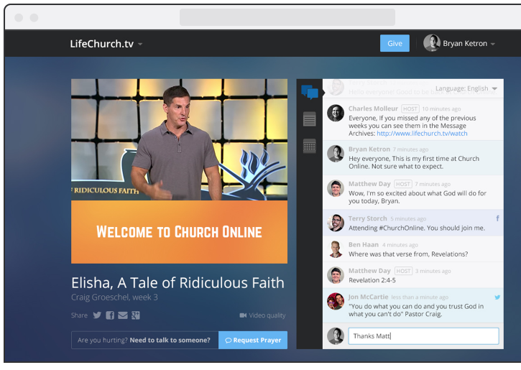Viewport: 521px width, 370px height.
Task: Click Where was that verse from message
Action: pos(408,254)
